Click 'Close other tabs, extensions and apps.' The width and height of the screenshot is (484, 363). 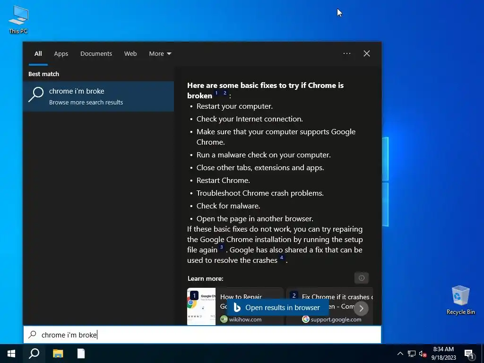pyautogui.click(x=260, y=168)
